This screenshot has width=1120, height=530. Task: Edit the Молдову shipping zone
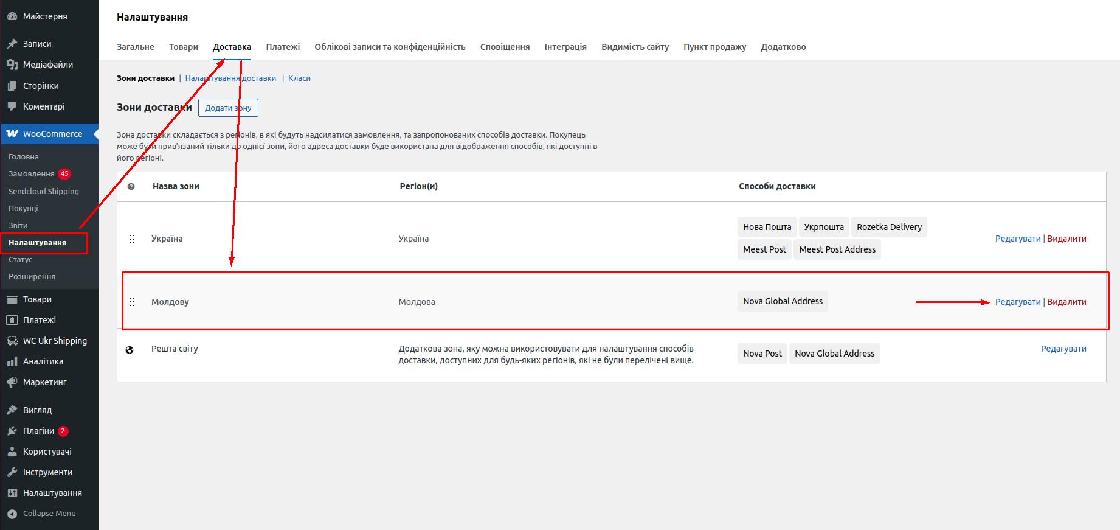[1017, 302]
